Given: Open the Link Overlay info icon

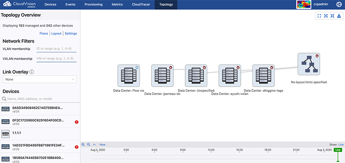Looking at the screenshot, I should click(32, 72).
